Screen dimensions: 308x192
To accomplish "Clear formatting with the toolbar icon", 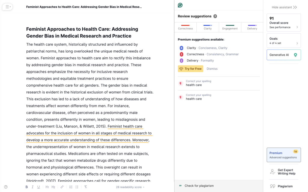I will [86, 187].
